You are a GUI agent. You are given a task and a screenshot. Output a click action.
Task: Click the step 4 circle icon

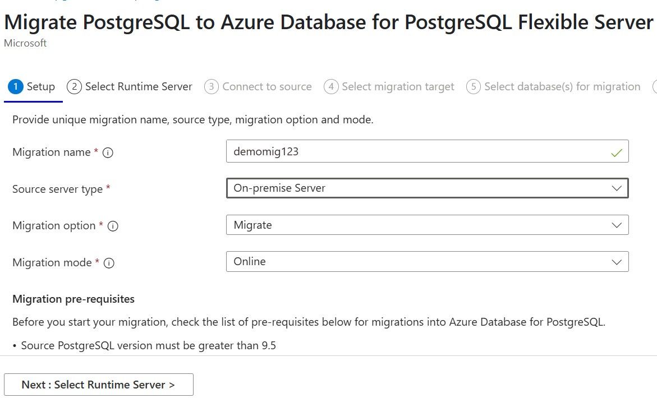pyautogui.click(x=331, y=87)
